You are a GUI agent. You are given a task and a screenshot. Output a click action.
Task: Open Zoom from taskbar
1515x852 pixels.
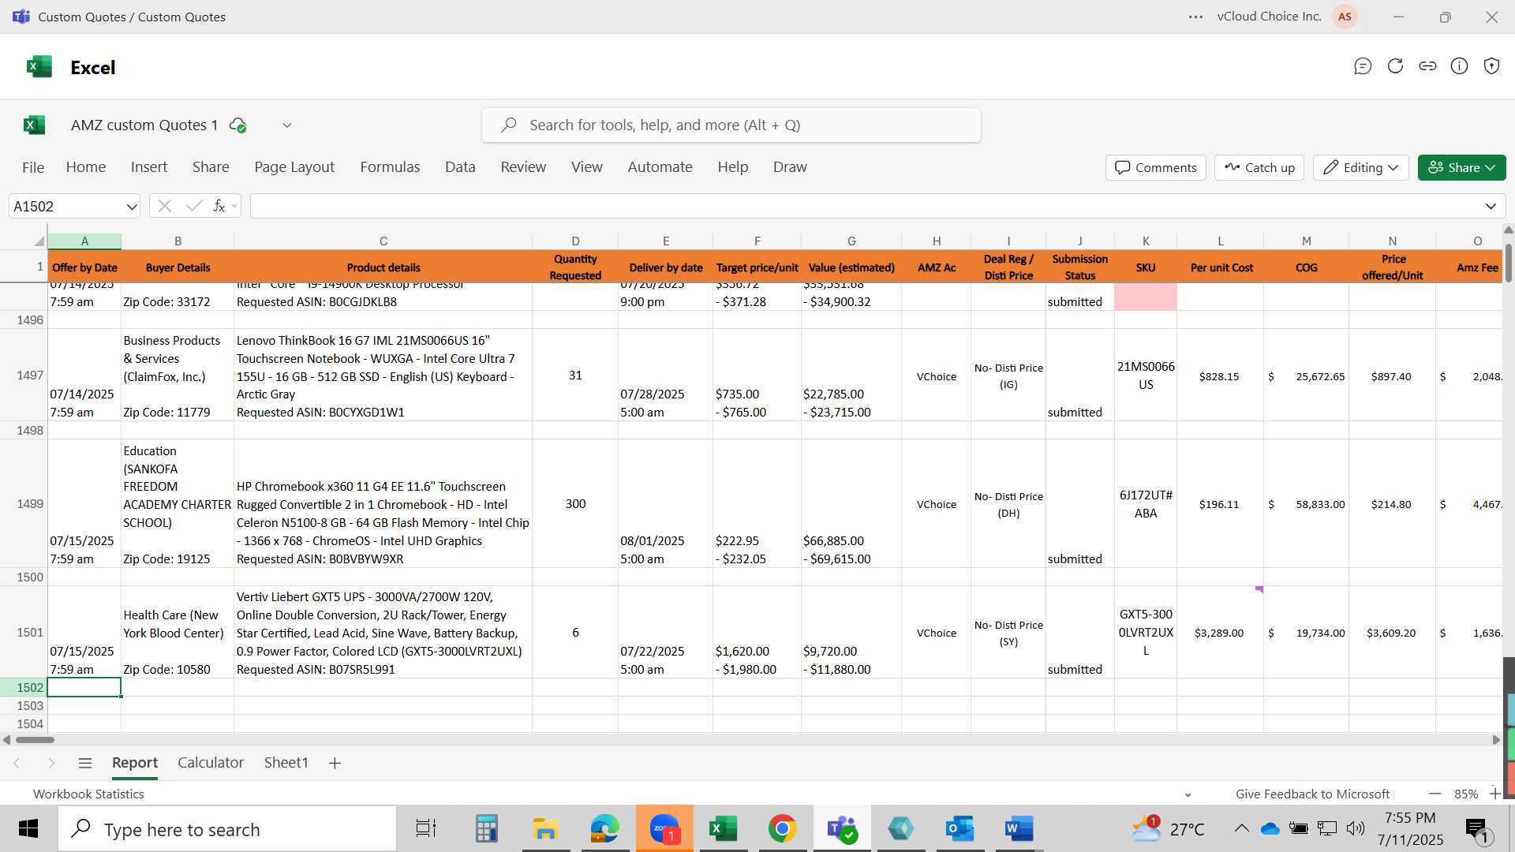click(664, 828)
